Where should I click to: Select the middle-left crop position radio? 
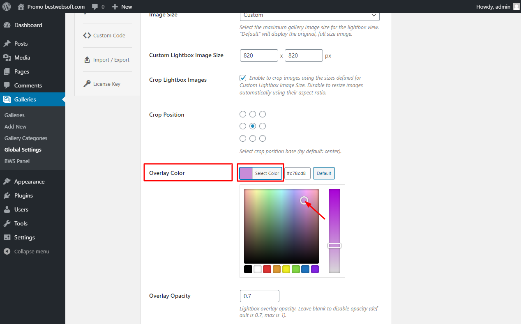tap(243, 126)
